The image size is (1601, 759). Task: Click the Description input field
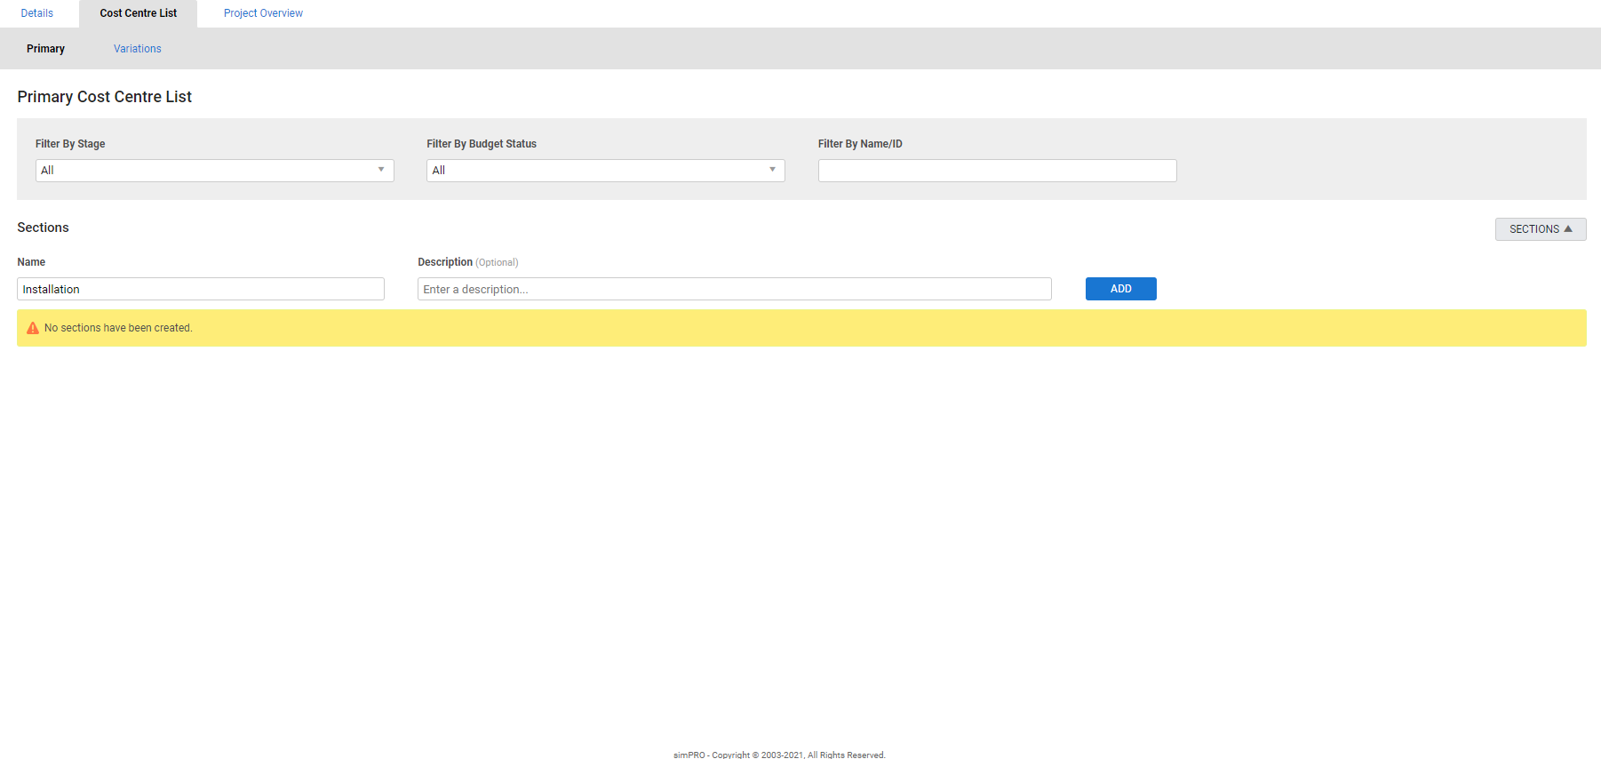pos(734,290)
